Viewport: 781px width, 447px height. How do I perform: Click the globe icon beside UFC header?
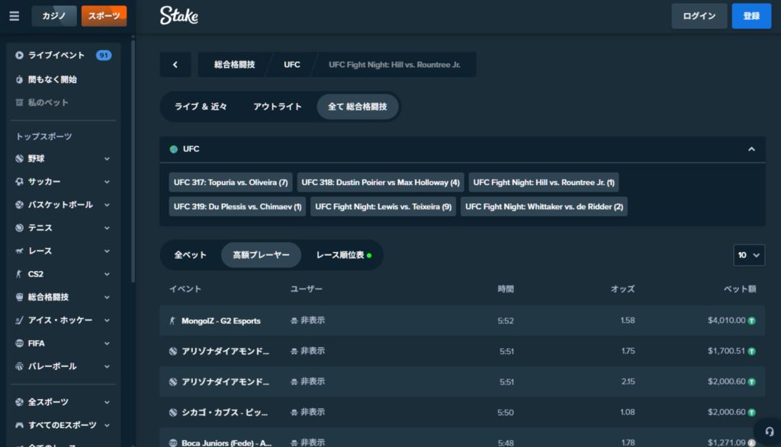[x=173, y=149]
